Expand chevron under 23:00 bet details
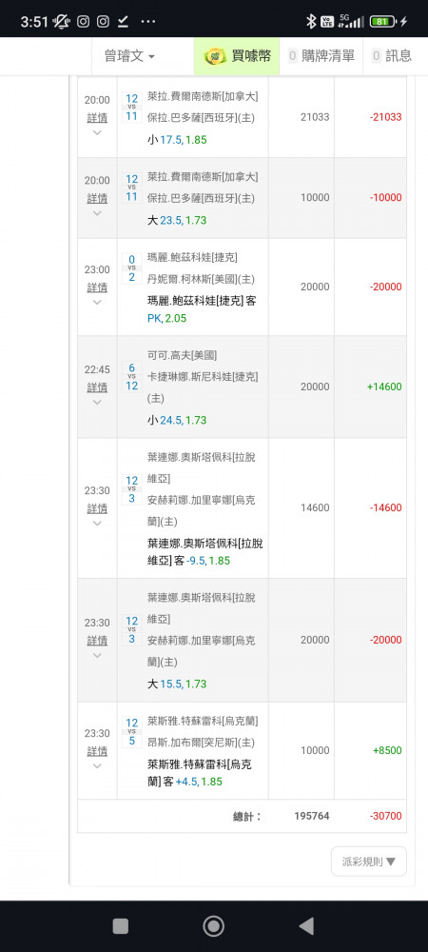The image size is (428, 952). tap(97, 303)
